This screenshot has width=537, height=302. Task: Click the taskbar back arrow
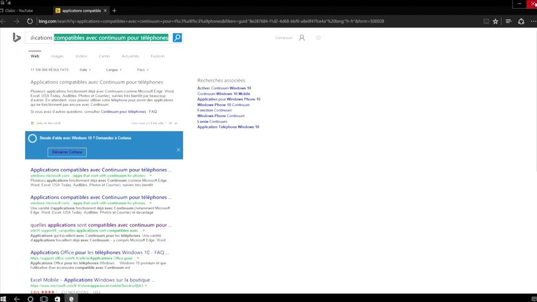click(17, 299)
